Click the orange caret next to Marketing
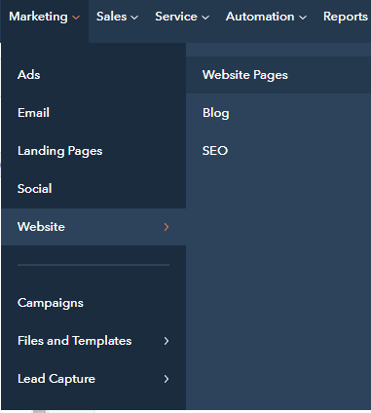Screen dimensions: 371x413 [x=76, y=18]
